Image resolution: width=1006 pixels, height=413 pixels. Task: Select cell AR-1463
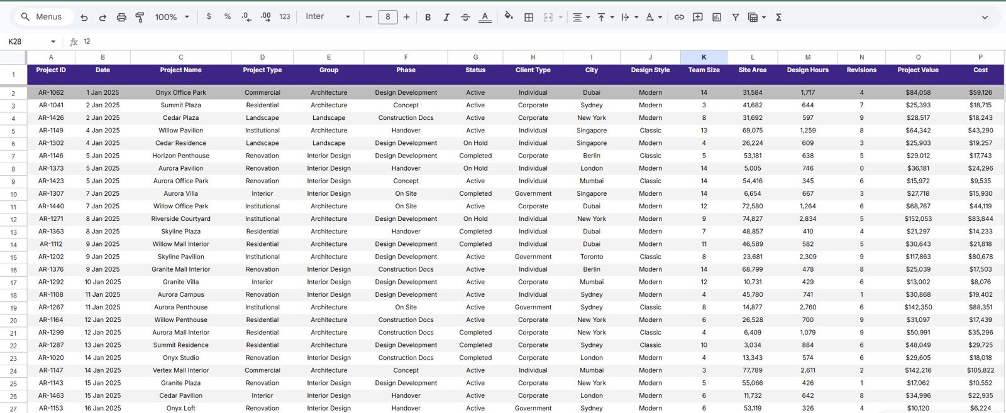point(51,396)
